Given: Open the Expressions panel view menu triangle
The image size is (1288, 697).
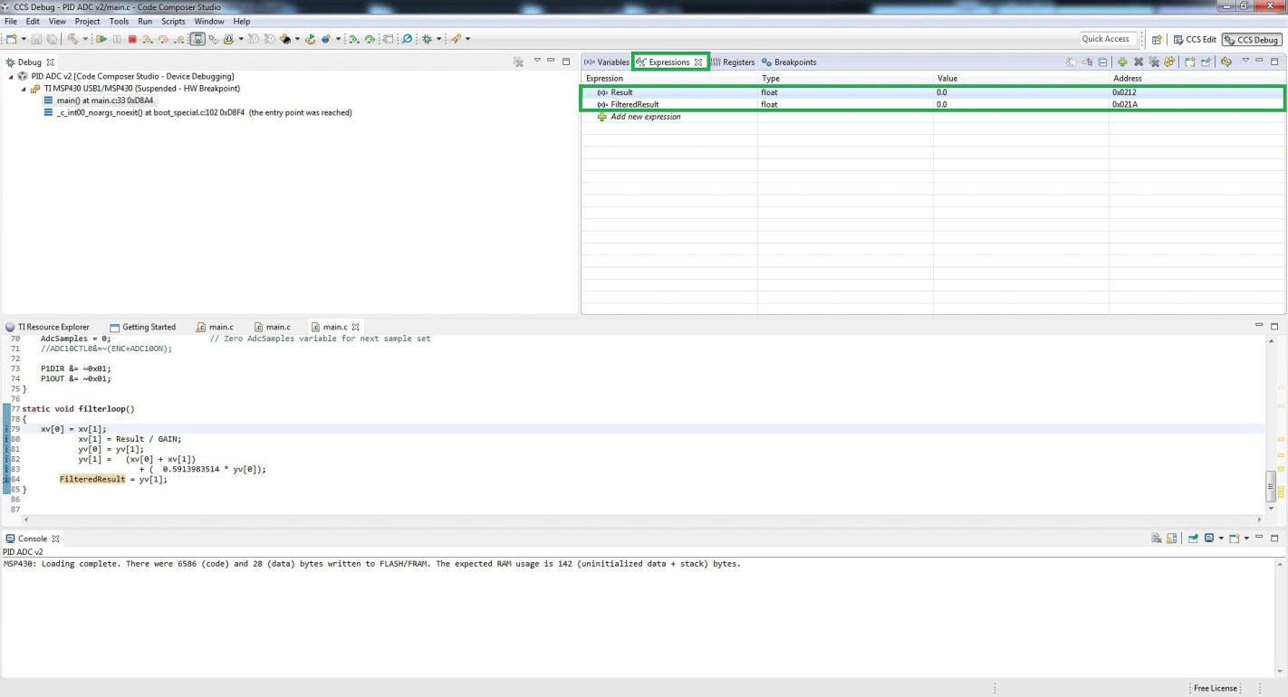Looking at the screenshot, I should point(1246,62).
